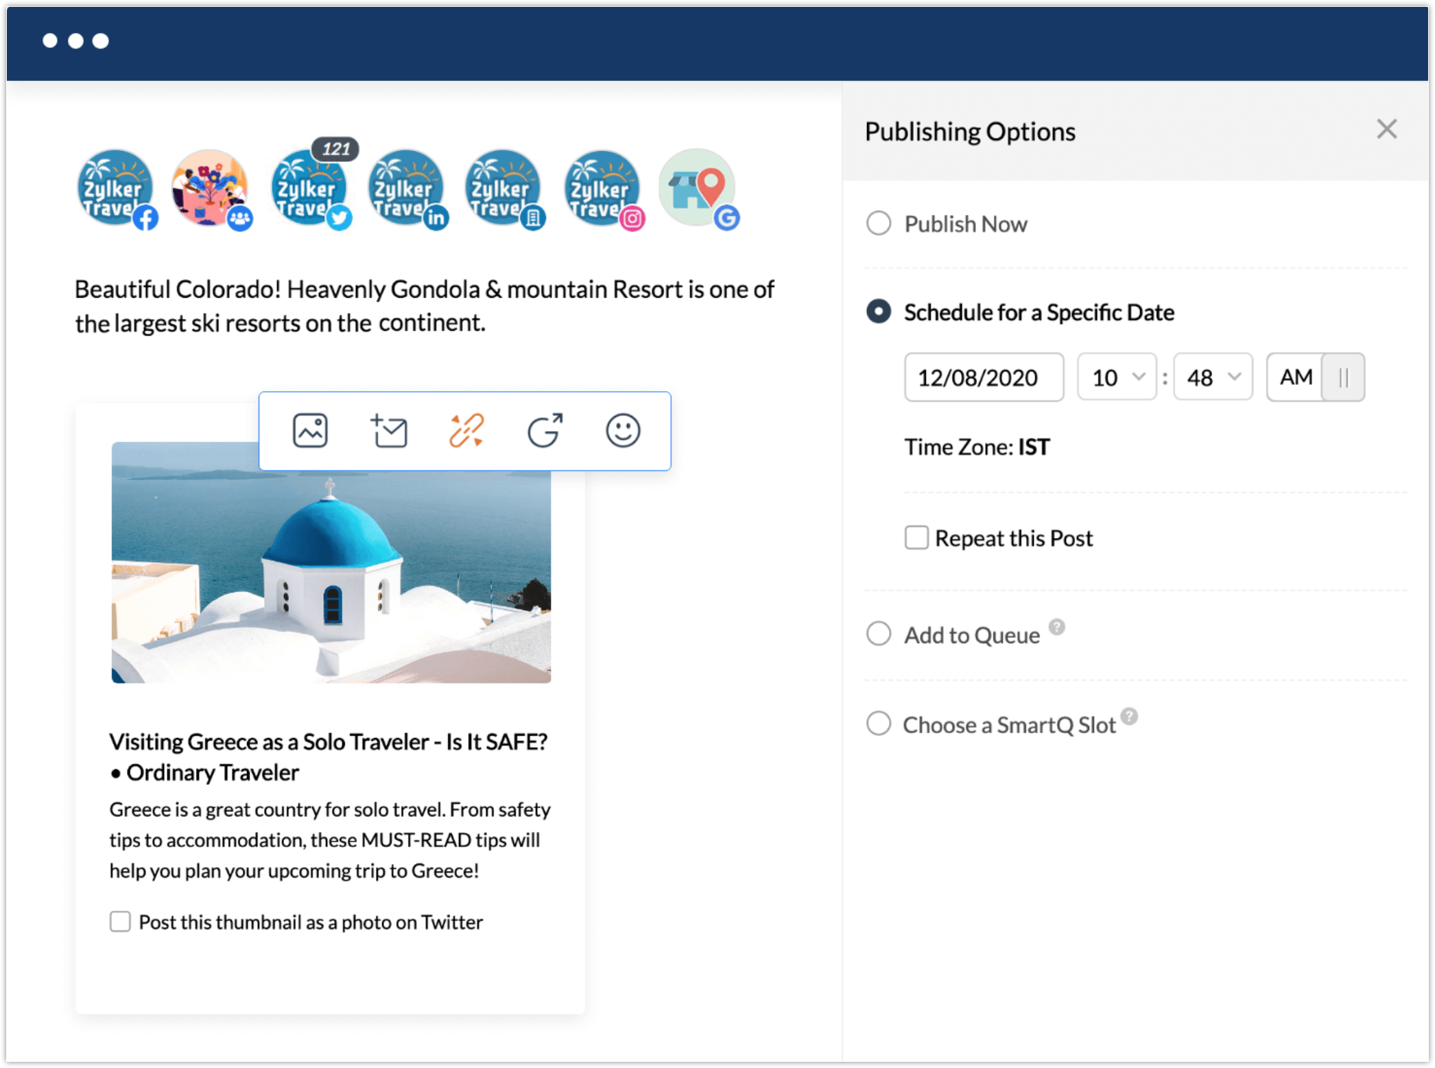Close the Publishing Options panel

click(1386, 129)
